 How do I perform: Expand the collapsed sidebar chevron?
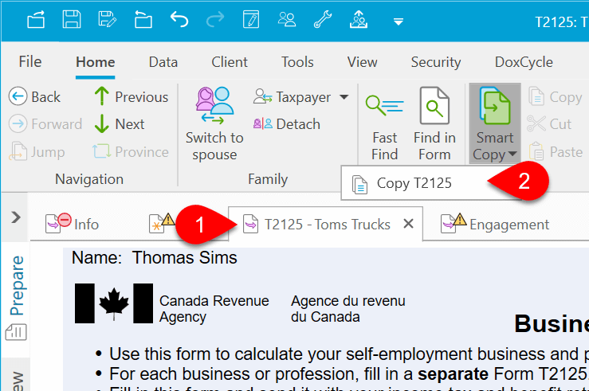click(x=16, y=217)
